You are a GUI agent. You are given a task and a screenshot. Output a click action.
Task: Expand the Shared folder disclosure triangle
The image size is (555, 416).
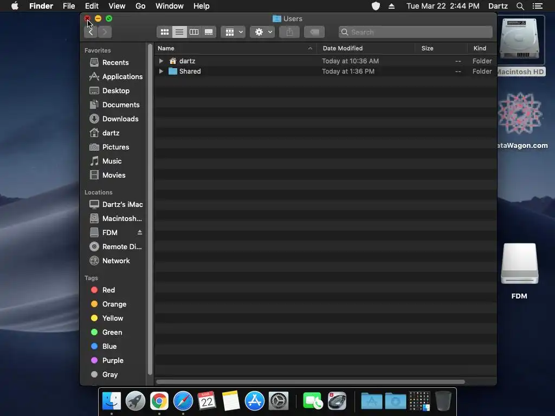161,71
